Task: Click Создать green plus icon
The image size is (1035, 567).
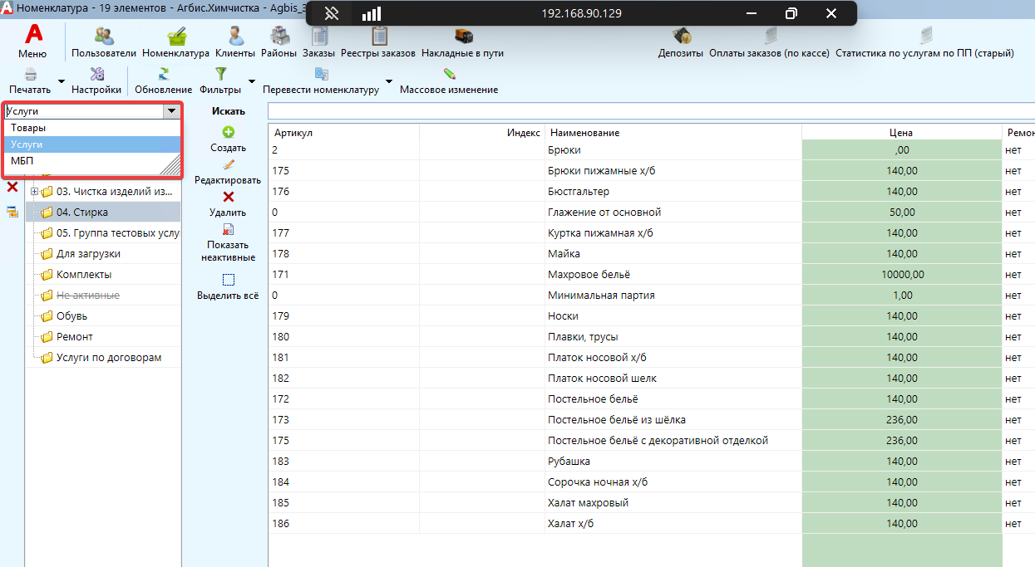Action: tap(229, 132)
